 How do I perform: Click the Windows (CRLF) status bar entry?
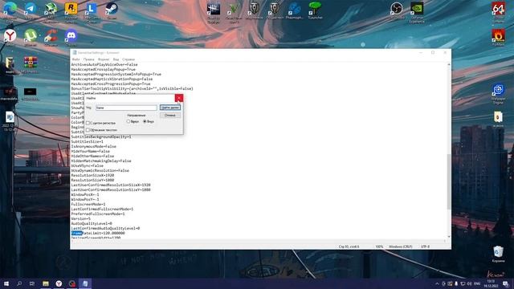401,246
